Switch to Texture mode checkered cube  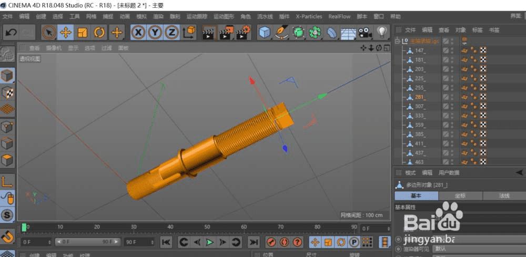coord(7,93)
